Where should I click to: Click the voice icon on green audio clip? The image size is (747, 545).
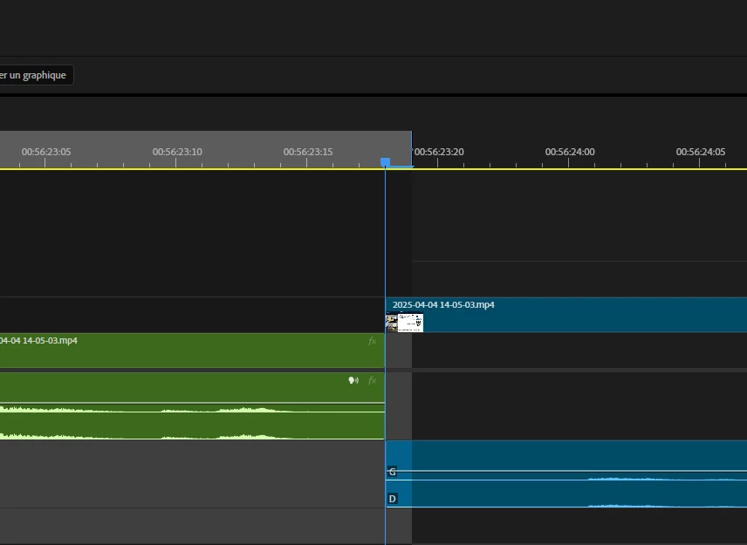[353, 380]
